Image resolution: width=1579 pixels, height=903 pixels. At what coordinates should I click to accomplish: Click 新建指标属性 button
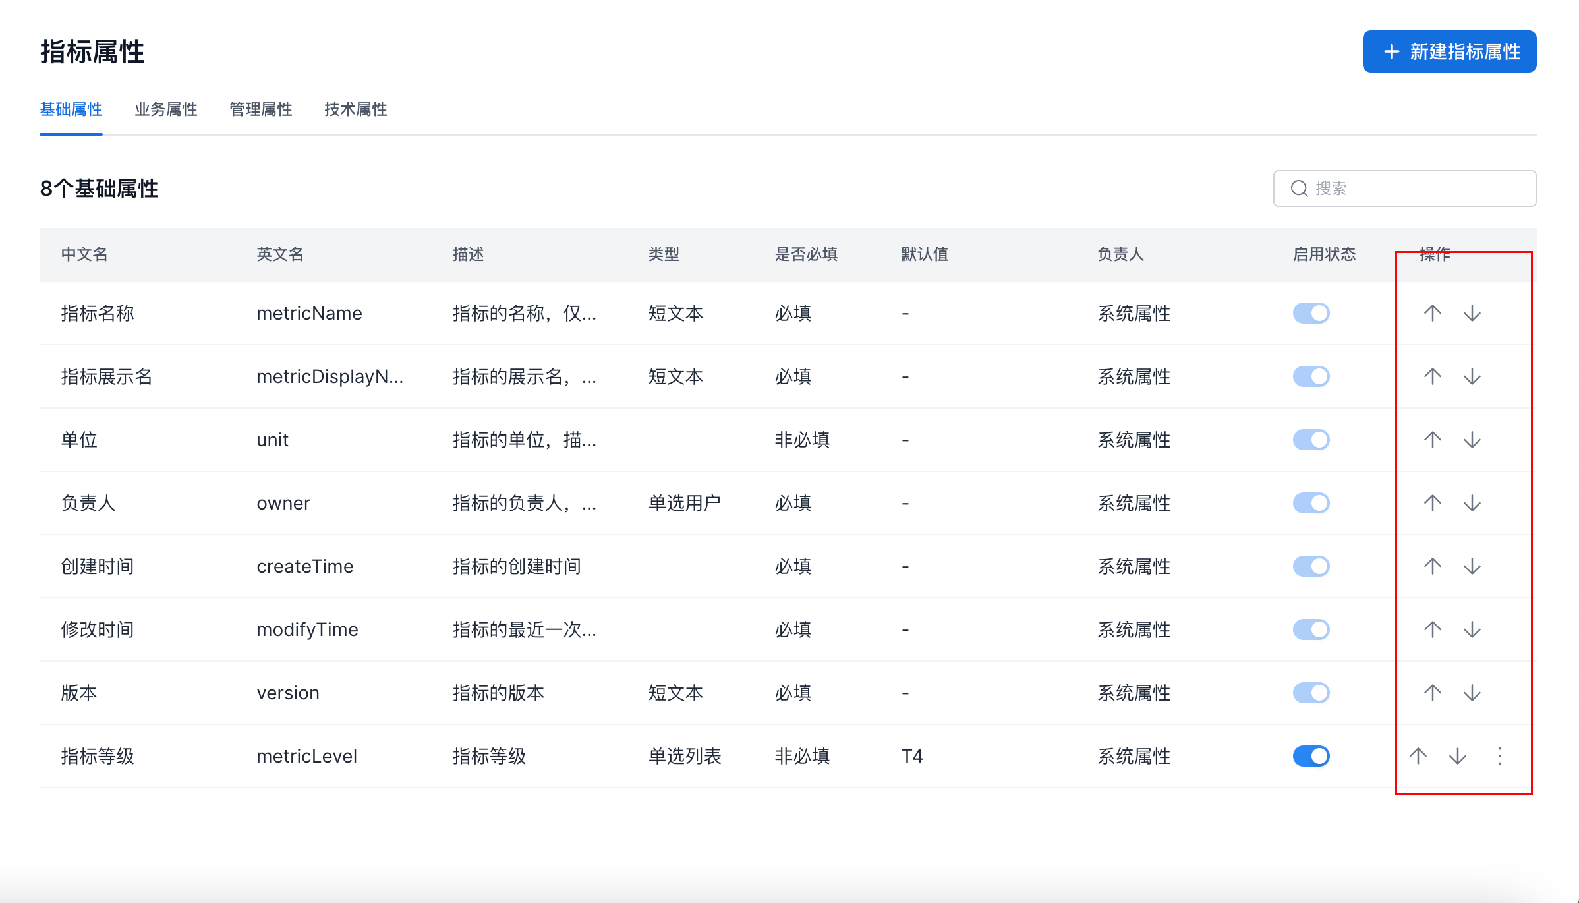tap(1449, 51)
